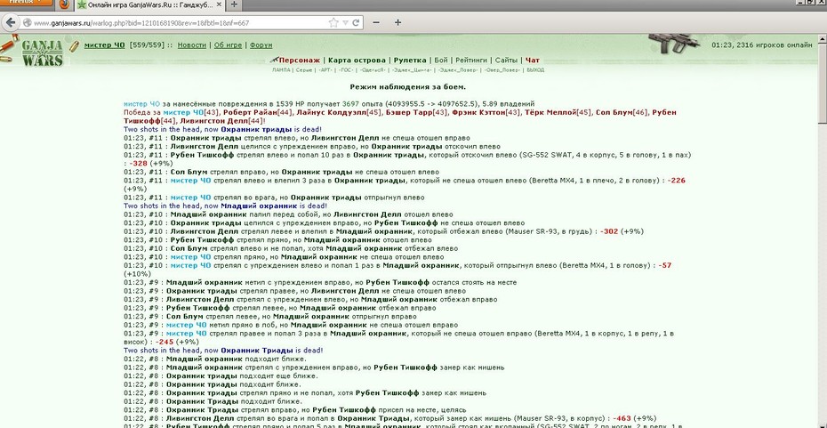Open the Об игре link
827x428 pixels.
(x=228, y=45)
